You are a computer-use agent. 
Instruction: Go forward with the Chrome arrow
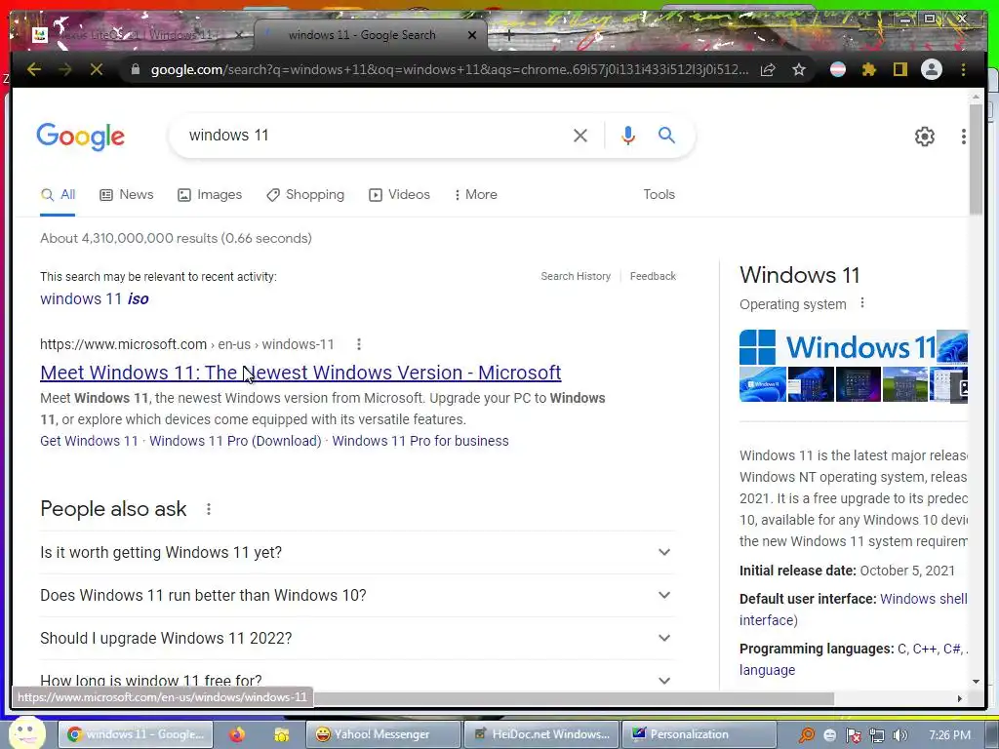65,69
